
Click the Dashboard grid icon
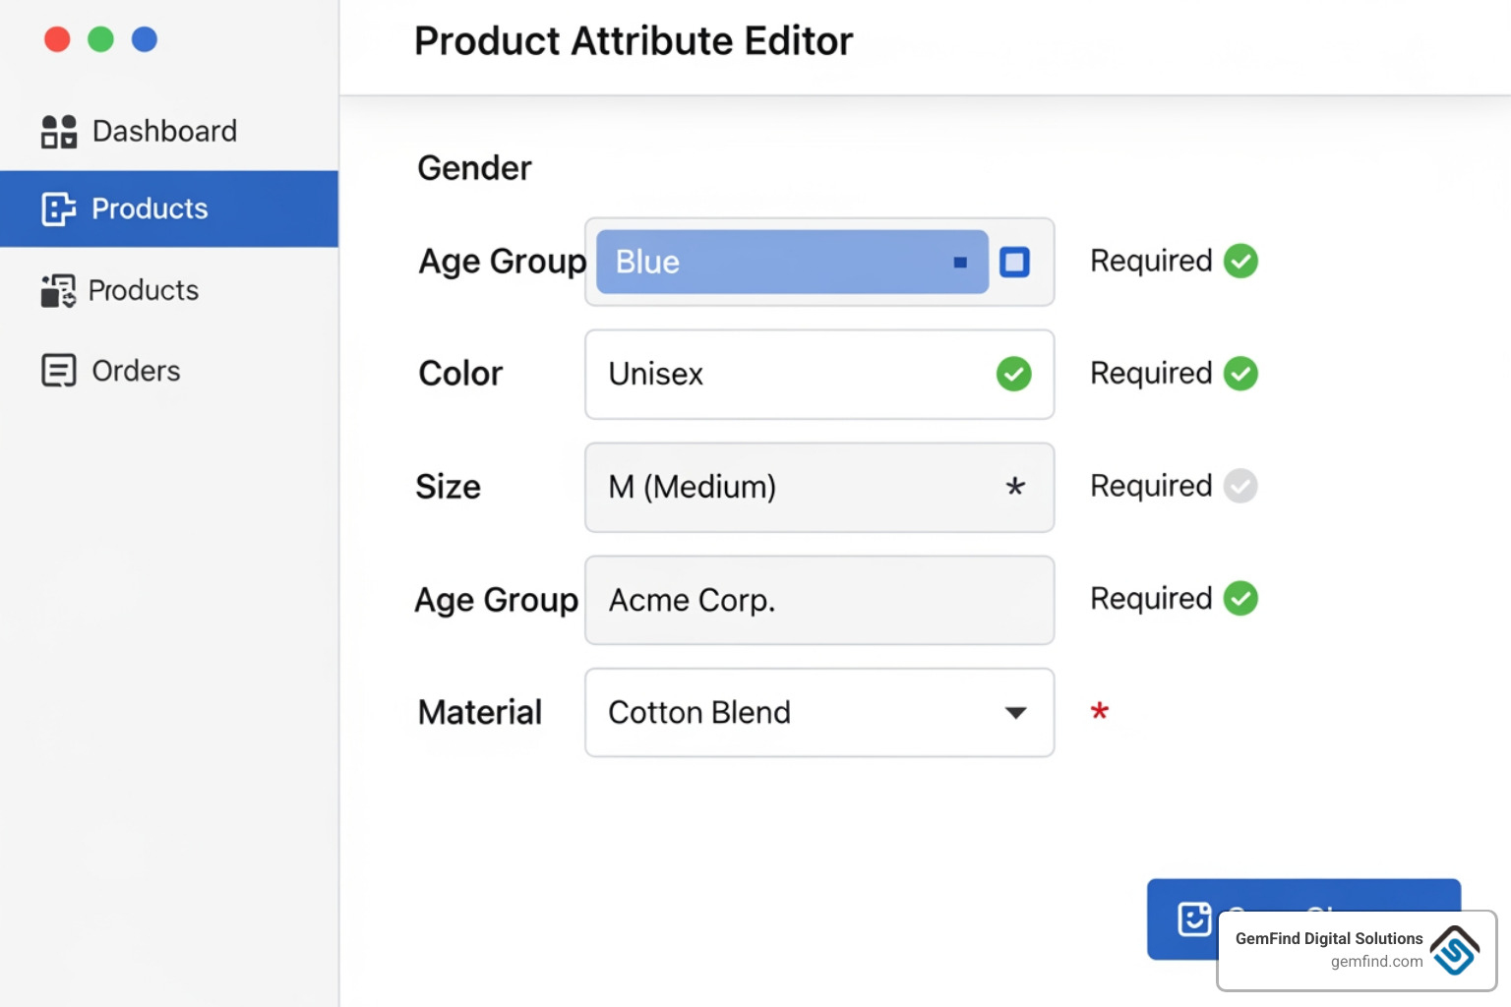click(x=59, y=130)
